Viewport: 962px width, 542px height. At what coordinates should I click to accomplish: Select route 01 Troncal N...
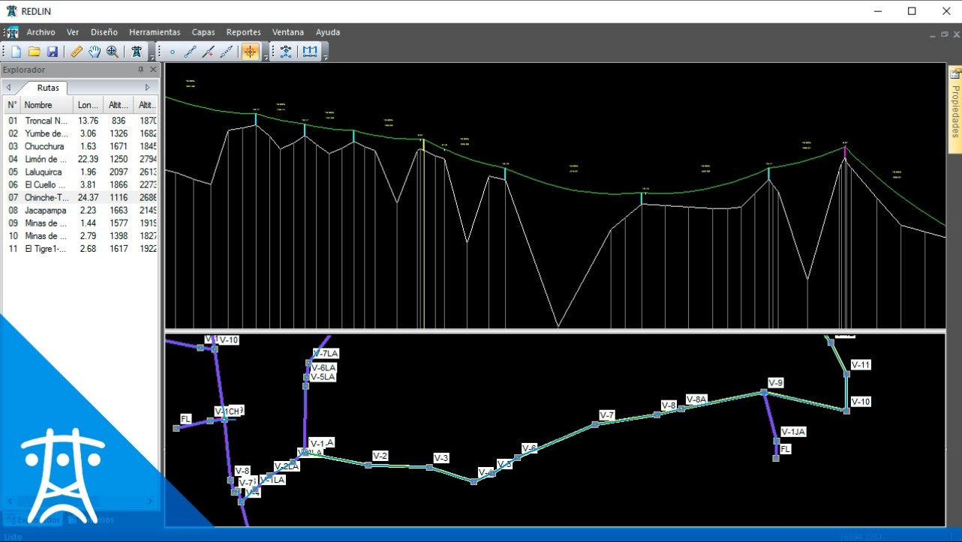80,121
